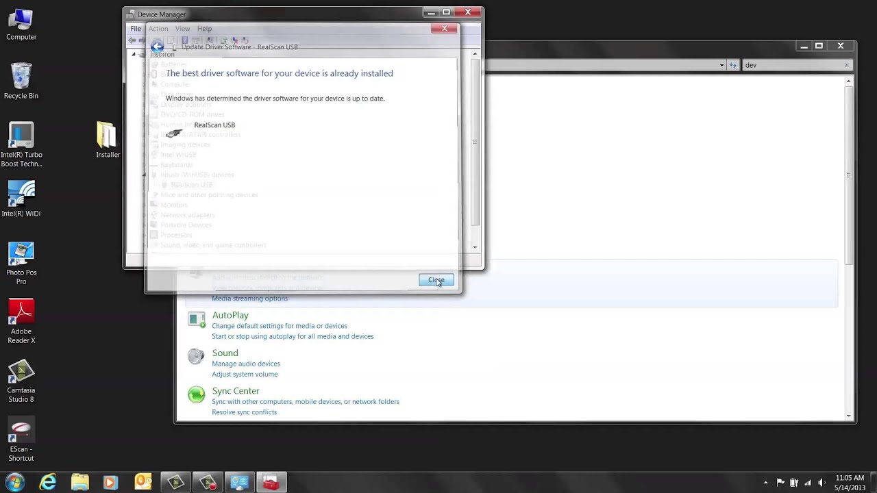The width and height of the screenshot is (877, 493).
Task: Click the AutoPlay control panel icon
Action: [x=197, y=319]
